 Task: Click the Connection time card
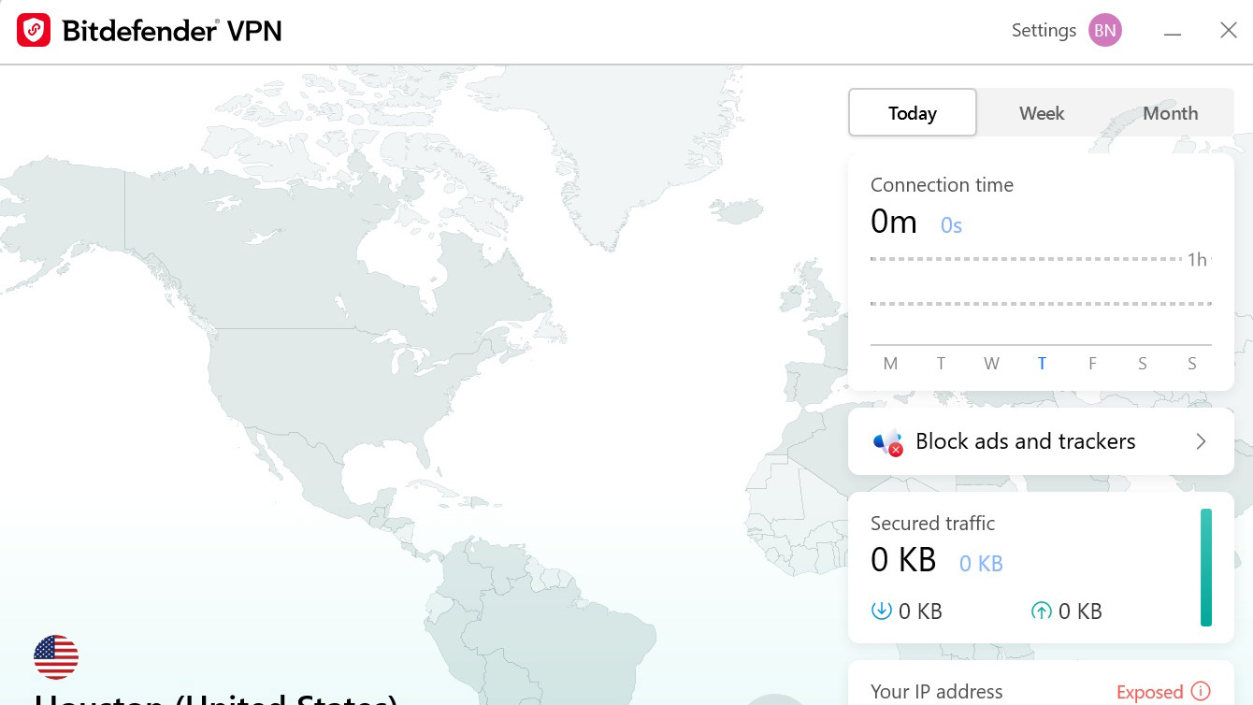[x=1040, y=271]
